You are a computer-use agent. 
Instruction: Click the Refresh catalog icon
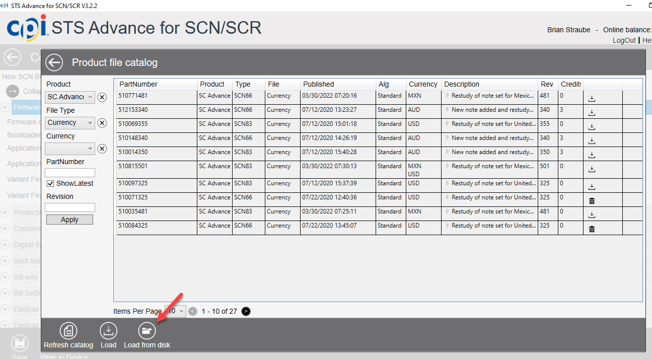click(68, 331)
